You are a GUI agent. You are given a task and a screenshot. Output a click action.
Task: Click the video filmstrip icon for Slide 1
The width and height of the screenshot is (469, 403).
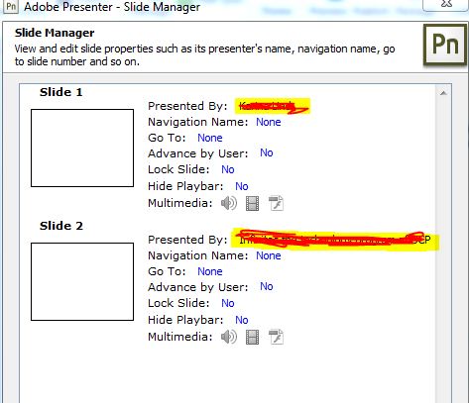tap(253, 203)
